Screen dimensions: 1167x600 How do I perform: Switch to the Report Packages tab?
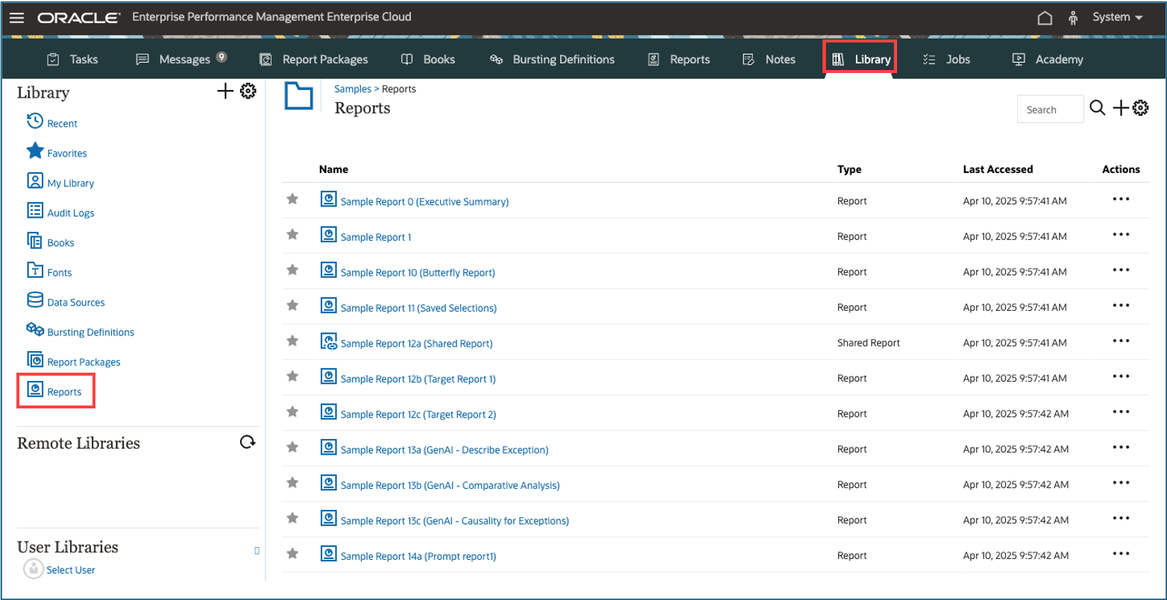[x=314, y=60]
